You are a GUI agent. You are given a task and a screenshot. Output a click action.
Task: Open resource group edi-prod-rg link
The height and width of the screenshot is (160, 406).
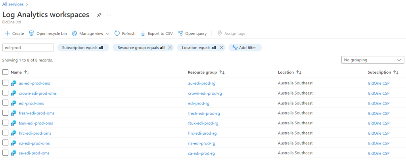coord(199,103)
